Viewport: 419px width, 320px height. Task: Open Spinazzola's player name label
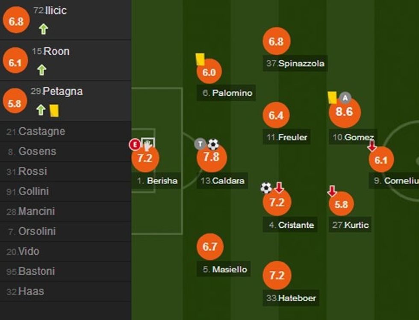coord(301,64)
